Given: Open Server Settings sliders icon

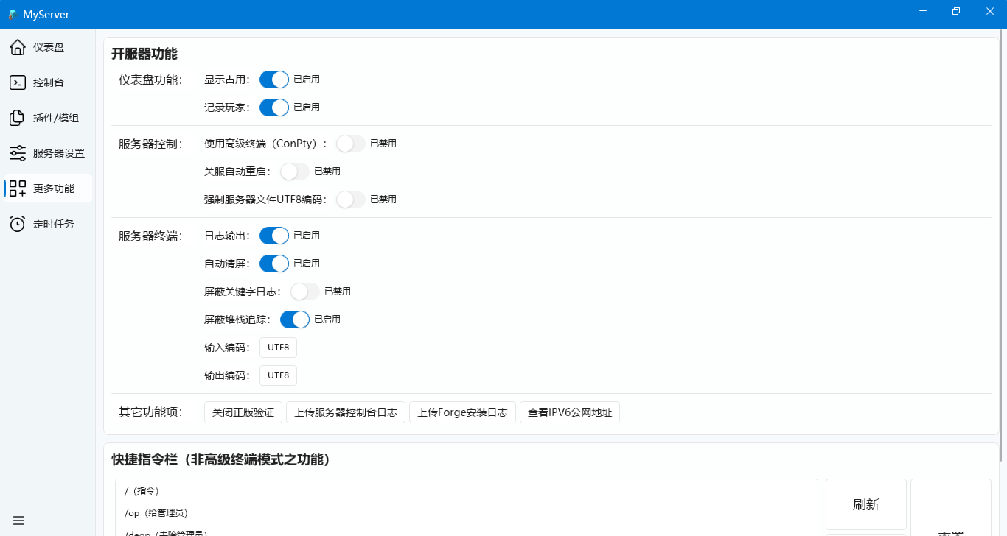Looking at the screenshot, I should [18, 153].
